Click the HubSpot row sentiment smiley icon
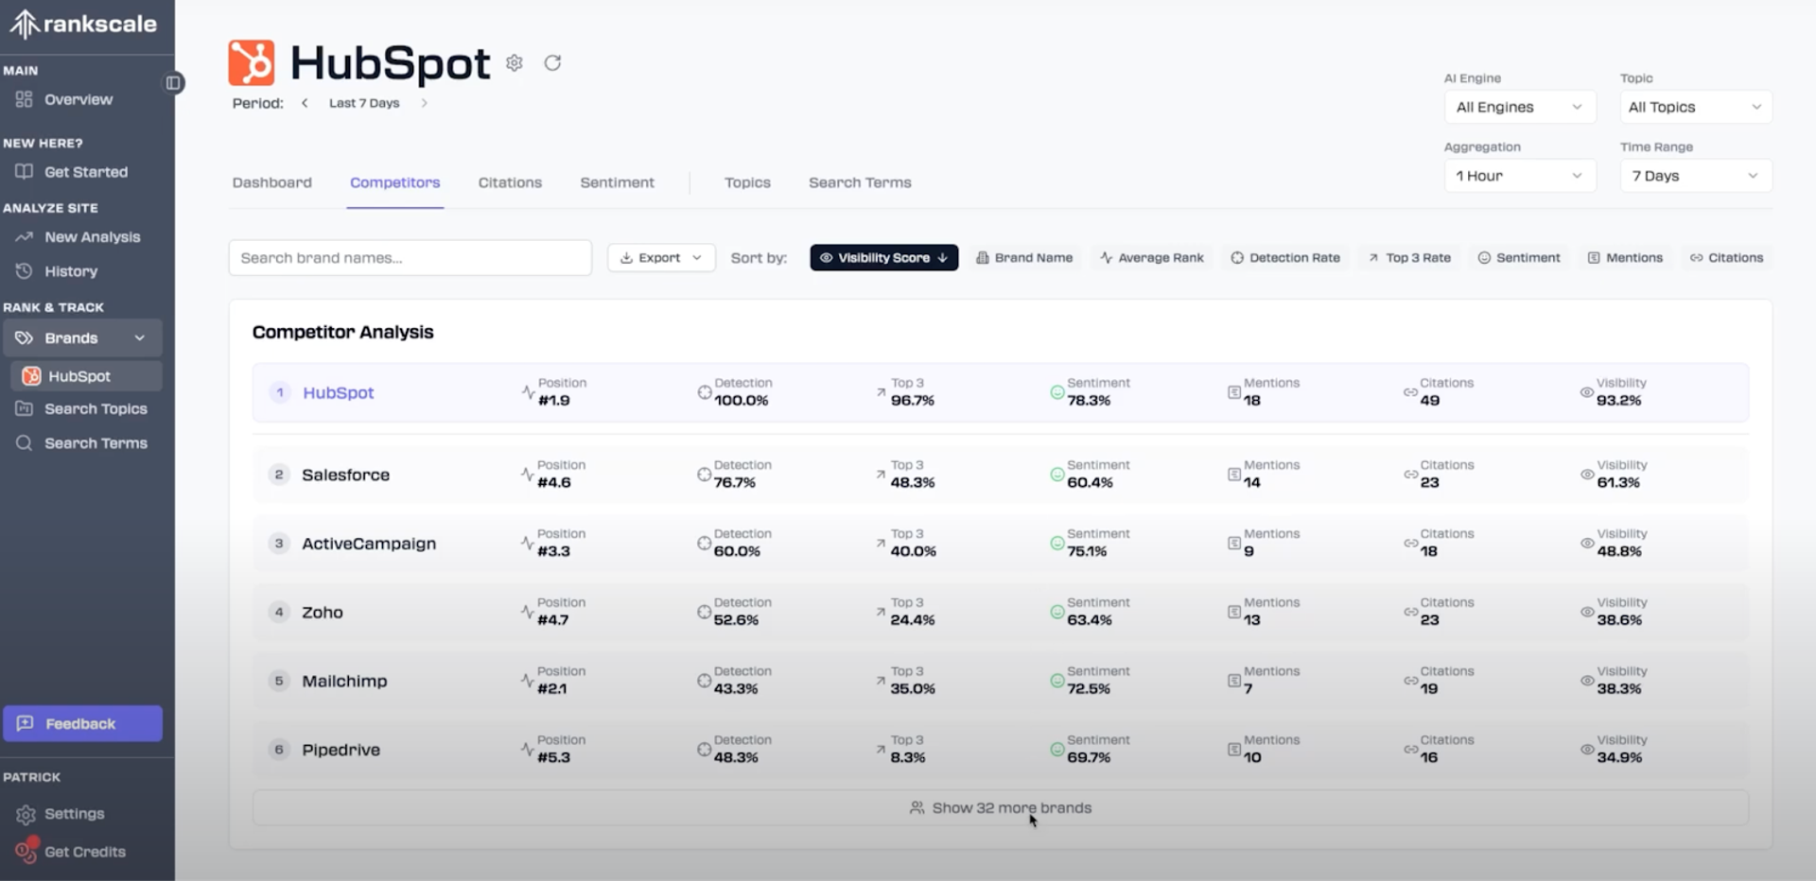This screenshot has height=881, width=1816. [x=1056, y=392]
